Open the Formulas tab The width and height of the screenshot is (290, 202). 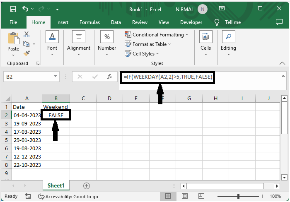pos(90,22)
